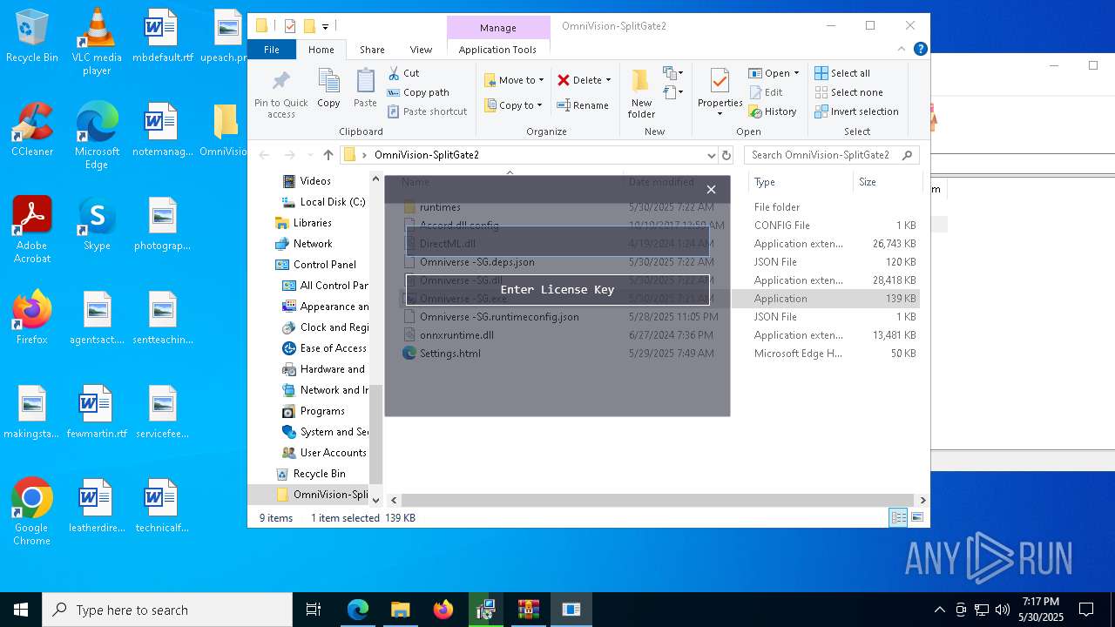Switch to Share ribbon tab

[x=372, y=50]
